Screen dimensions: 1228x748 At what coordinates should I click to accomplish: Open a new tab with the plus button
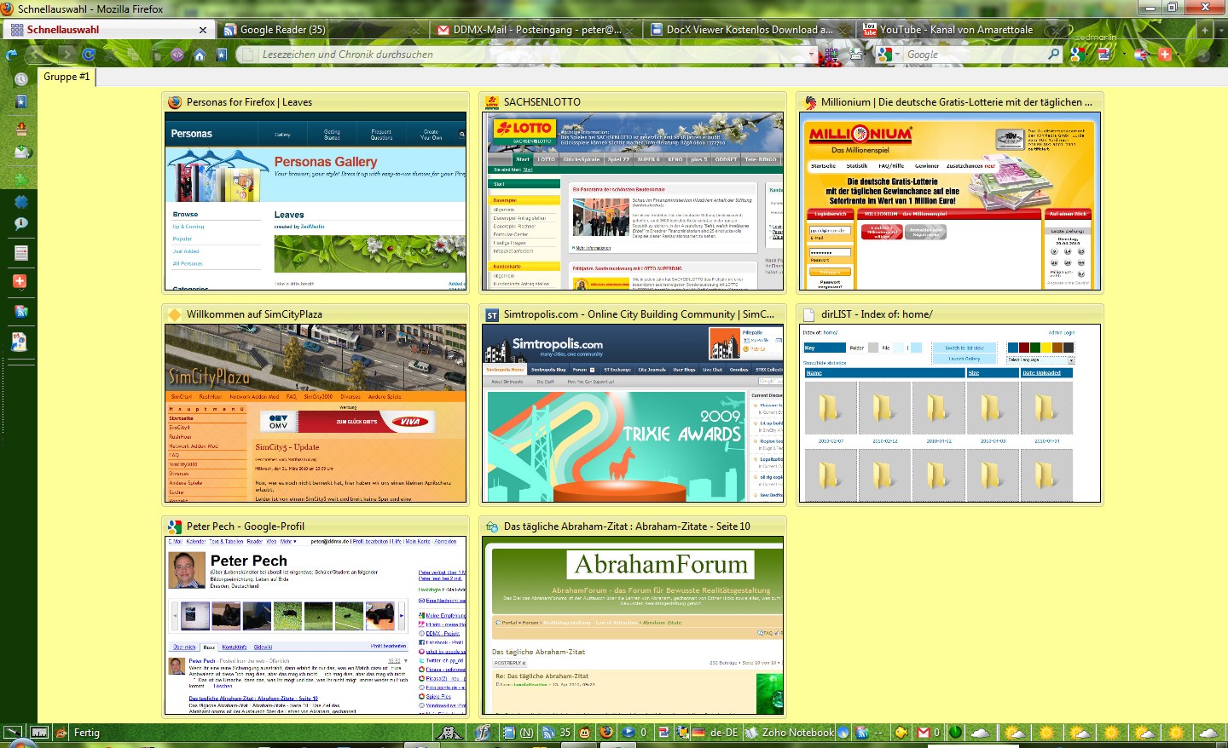(1205, 30)
